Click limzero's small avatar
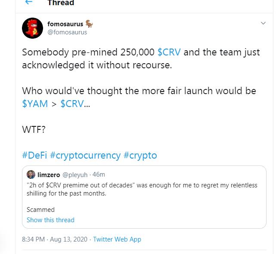Viewport: 279px width, 254px height. (31, 174)
